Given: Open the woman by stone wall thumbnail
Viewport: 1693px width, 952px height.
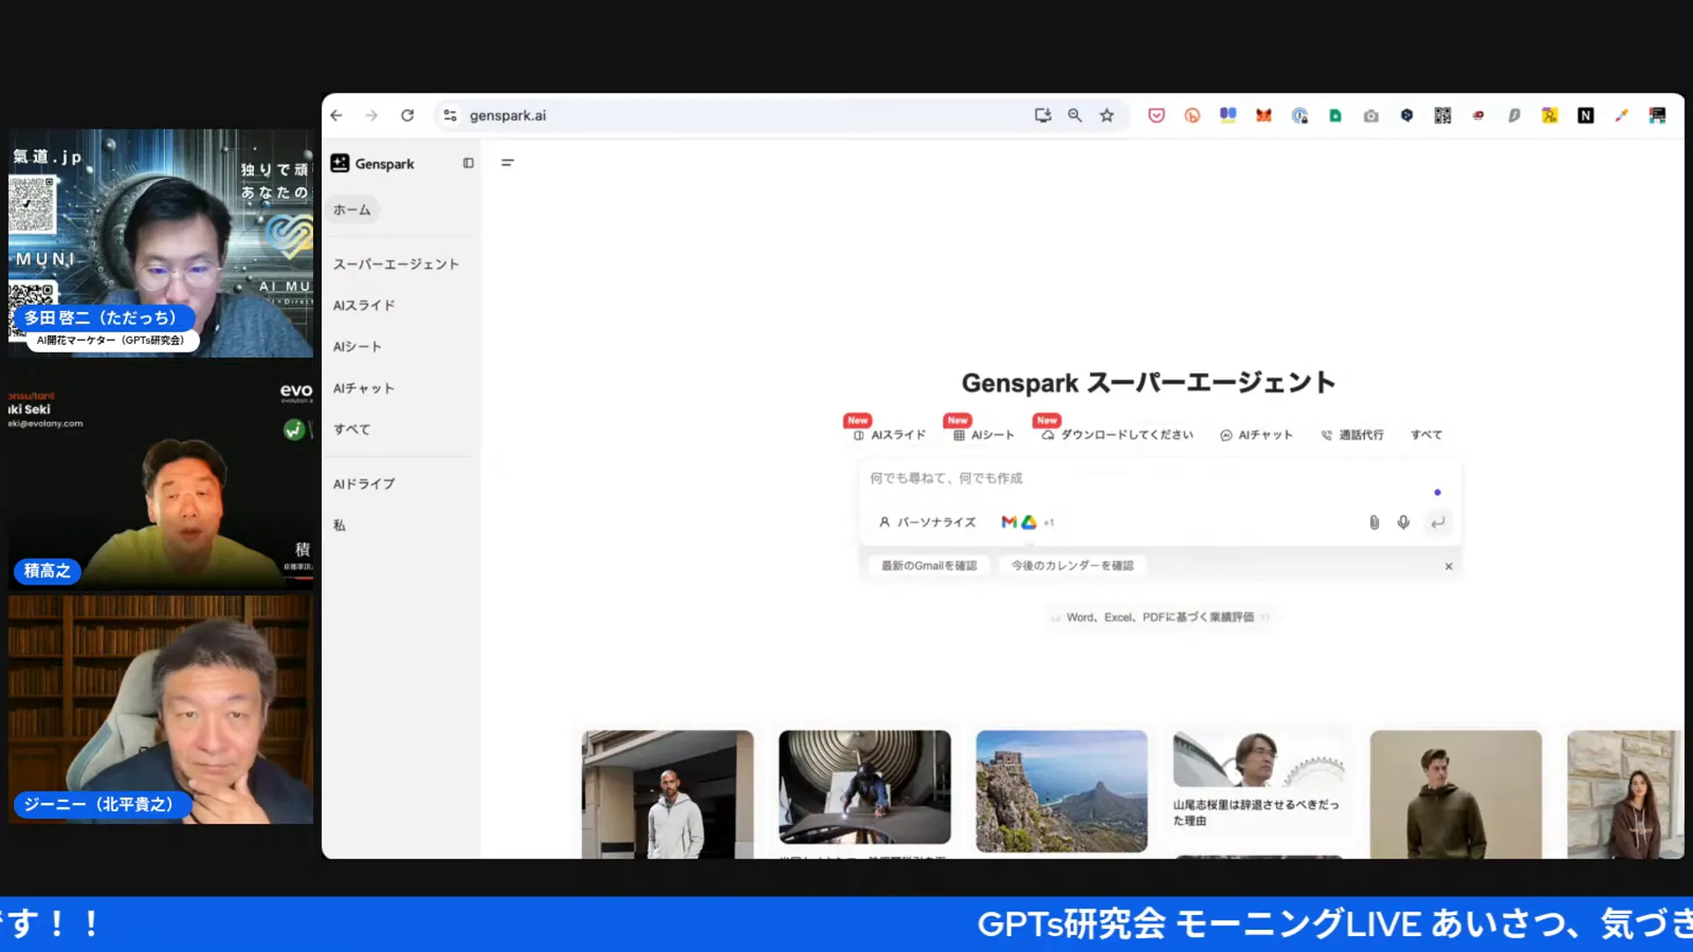Looking at the screenshot, I should (x=1625, y=793).
